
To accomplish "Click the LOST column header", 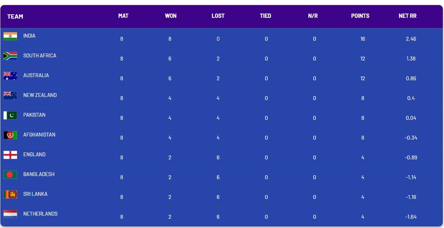I will pos(218,16).
